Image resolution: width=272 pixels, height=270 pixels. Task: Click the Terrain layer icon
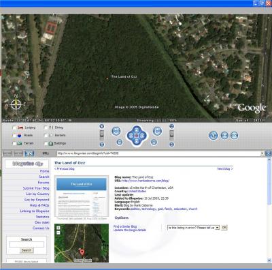click(20, 143)
